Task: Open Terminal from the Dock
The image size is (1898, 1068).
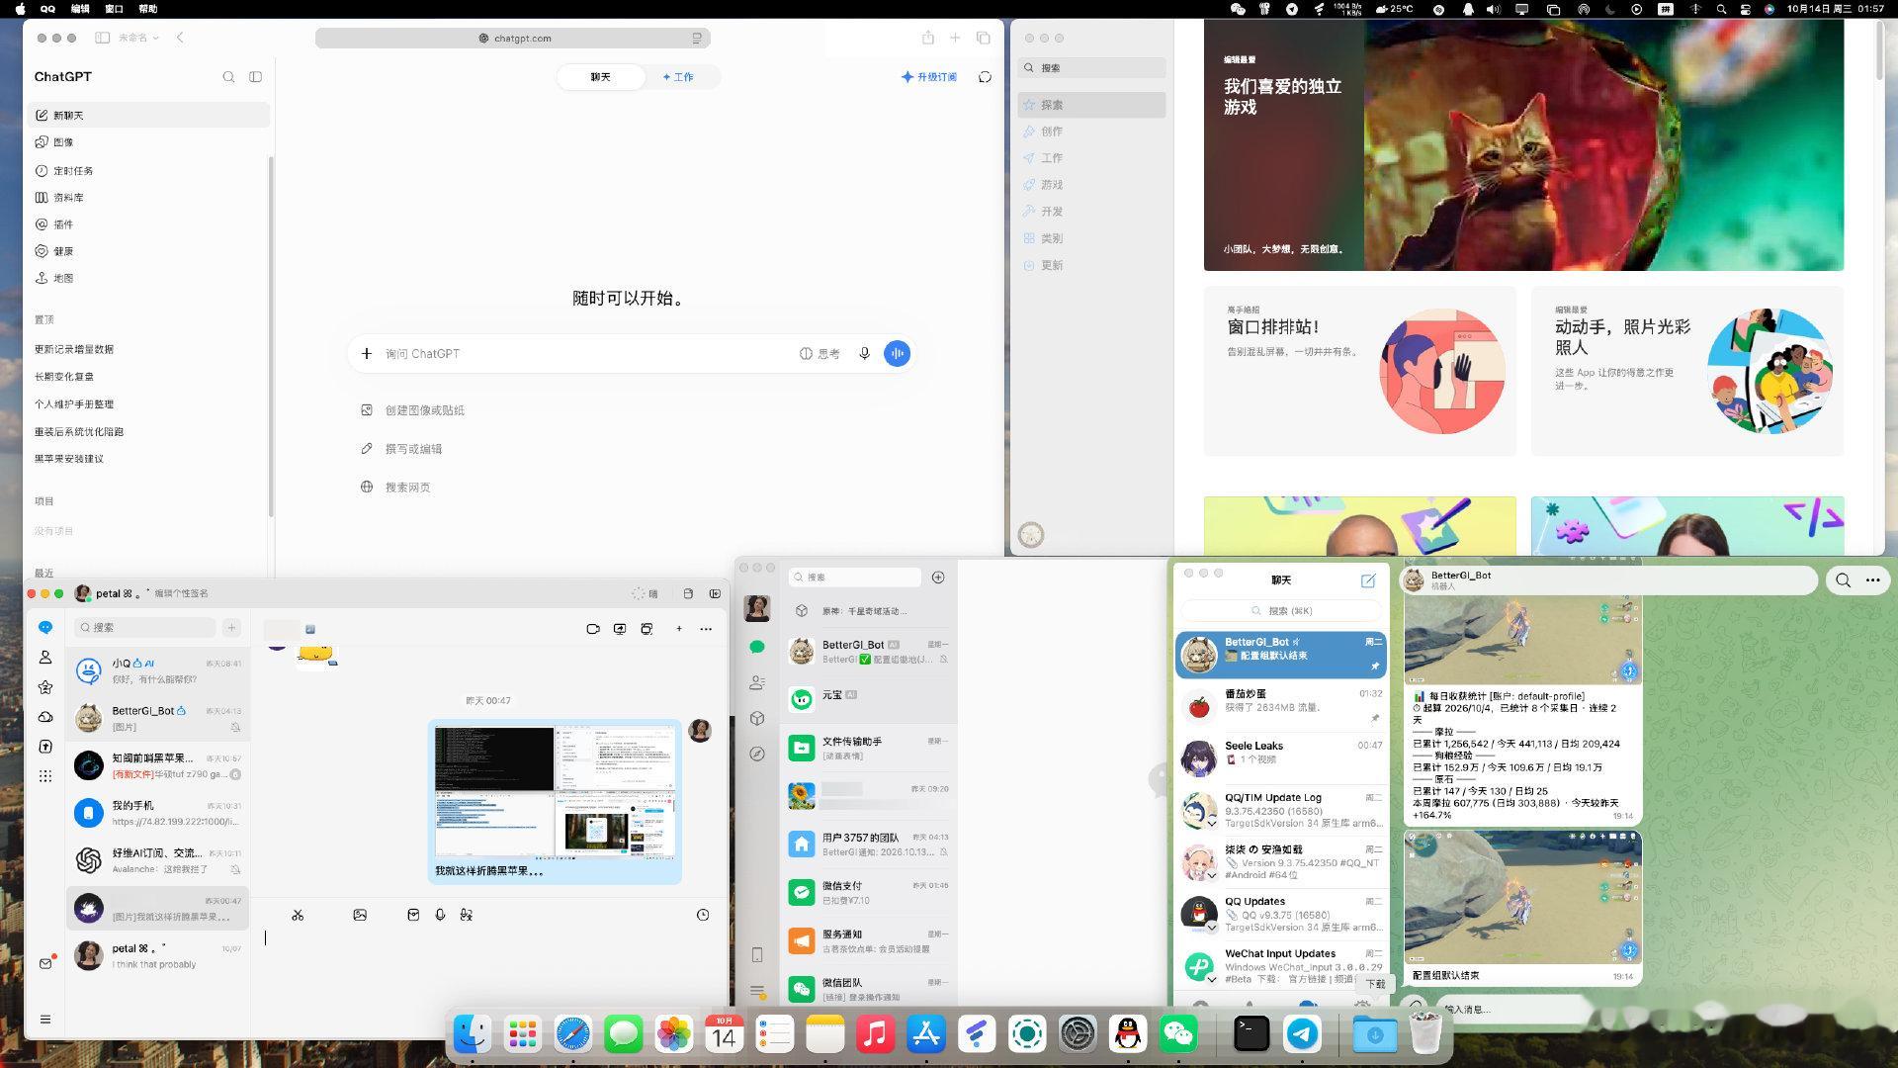Action: (x=1251, y=1034)
